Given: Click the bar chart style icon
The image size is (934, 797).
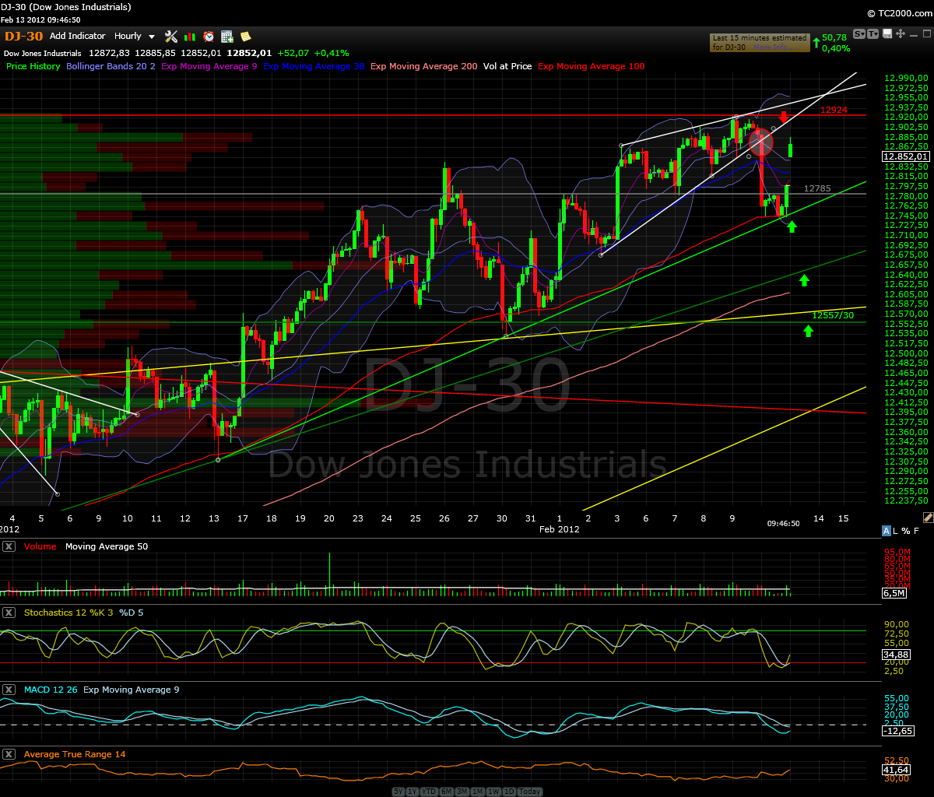Looking at the screenshot, I should (190, 37).
